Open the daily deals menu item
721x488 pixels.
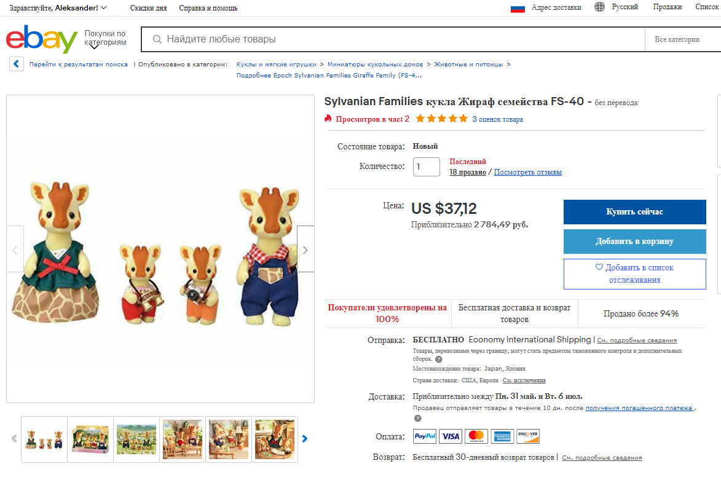pyautogui.click(x=148, y=8)
